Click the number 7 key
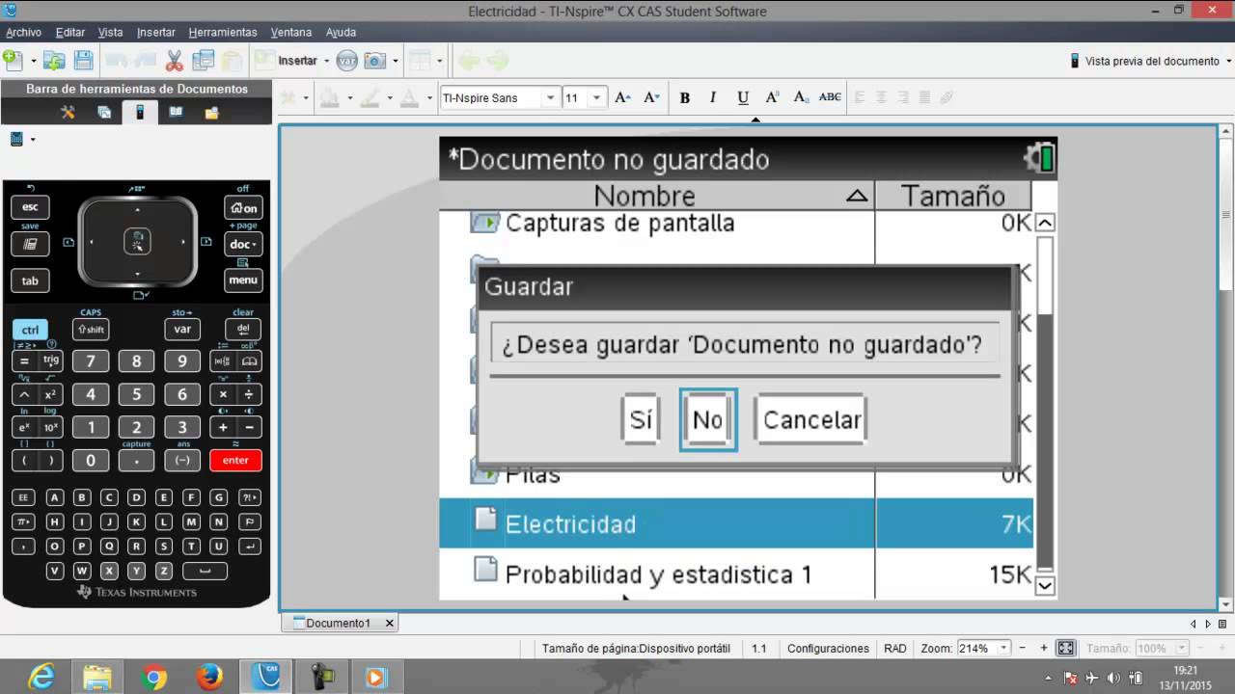 91,361
